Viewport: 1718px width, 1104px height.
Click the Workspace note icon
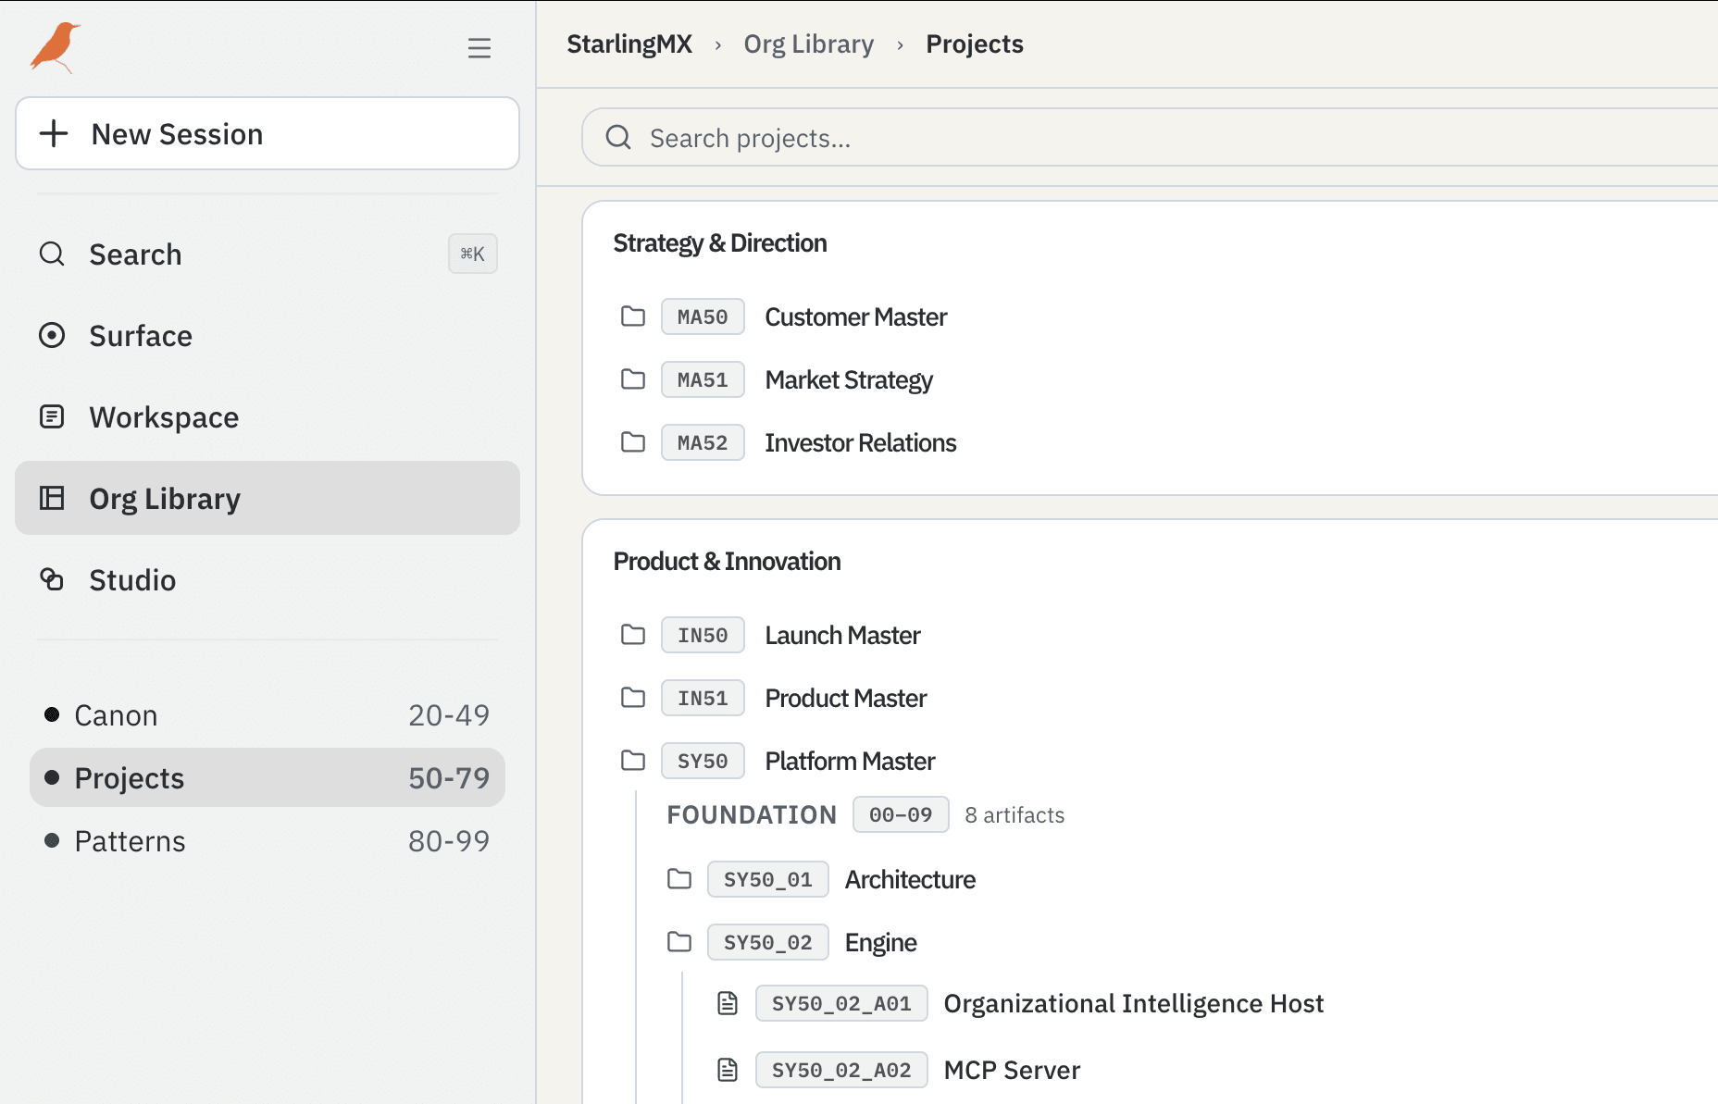pyautogui.click(x=52, y=416)
